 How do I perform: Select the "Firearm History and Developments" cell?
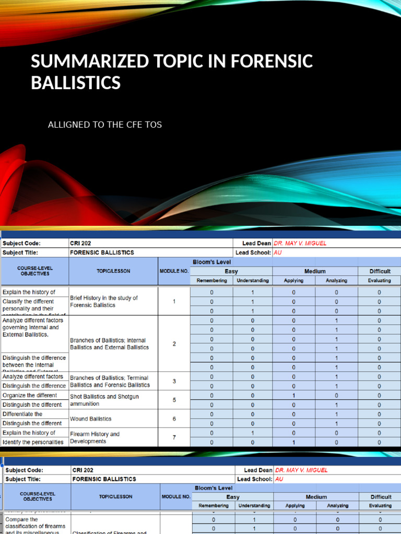[x=113, y=438]
